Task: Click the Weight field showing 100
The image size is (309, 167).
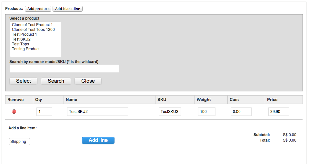Action: click(207, 112)
